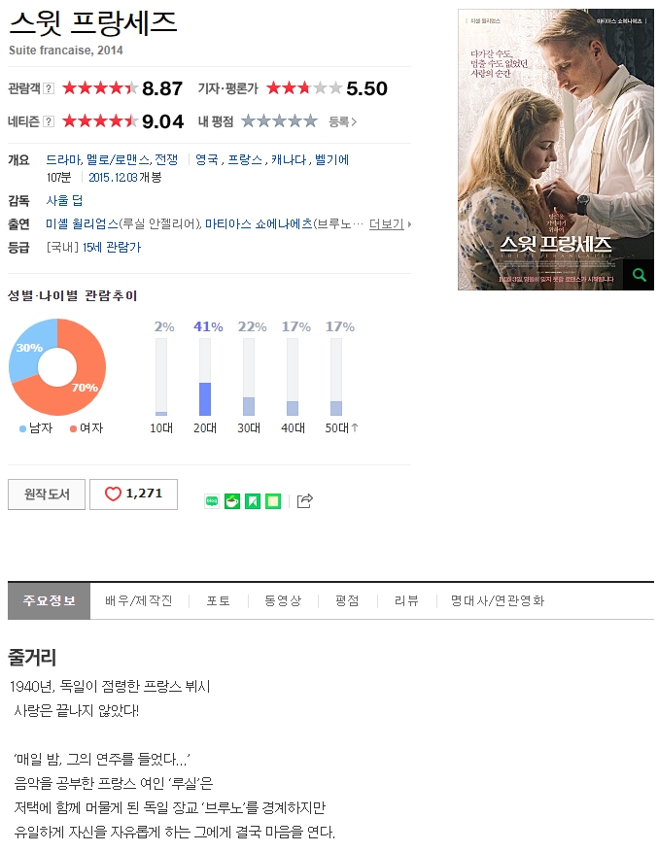Click 등록 to register my rating
This screenshot has height=852, width=658.
click(342, 121)
